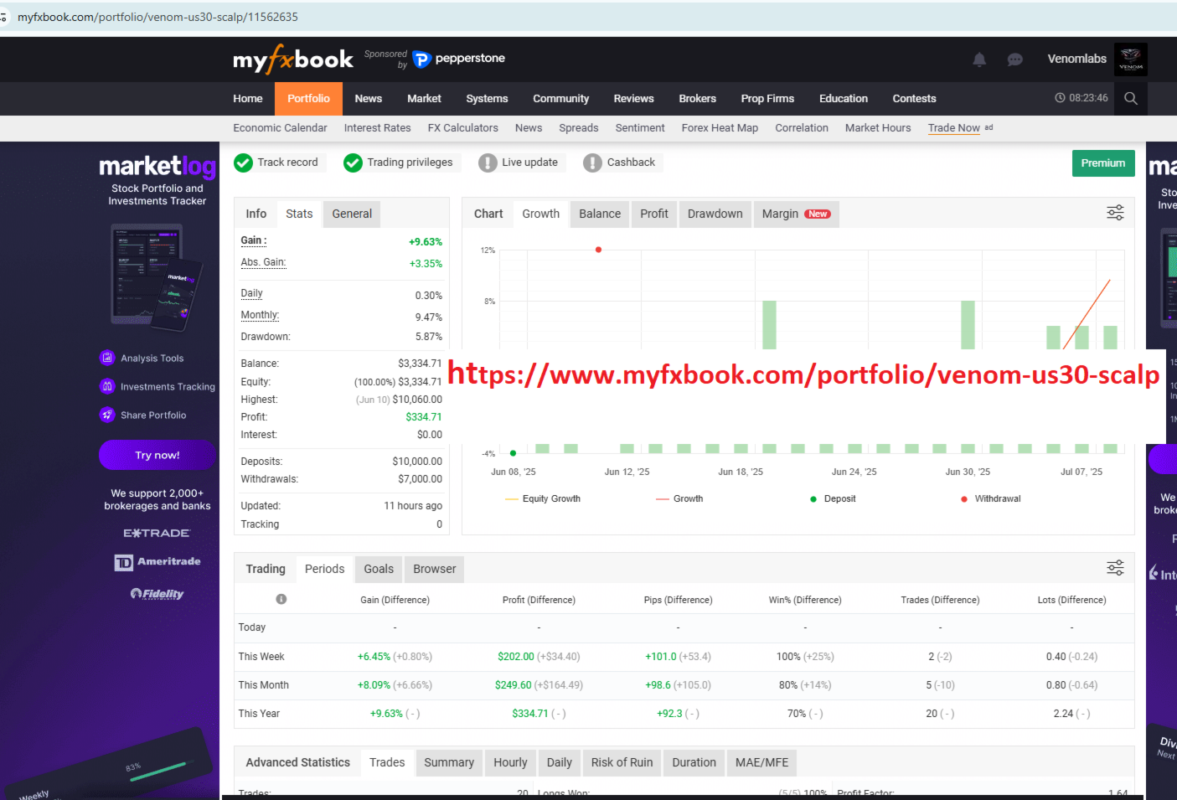Viewport: 1177px width, 800px height.
Task: Open the messages chat bubble icon
Action: 1014,59
